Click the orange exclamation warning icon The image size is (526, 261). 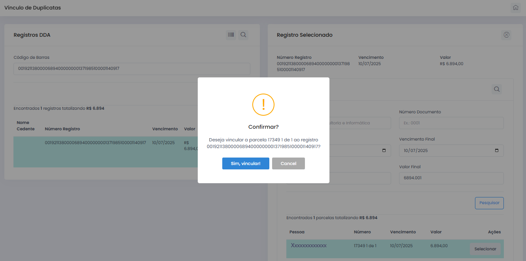pyautogui.click(x=263, y=105)
